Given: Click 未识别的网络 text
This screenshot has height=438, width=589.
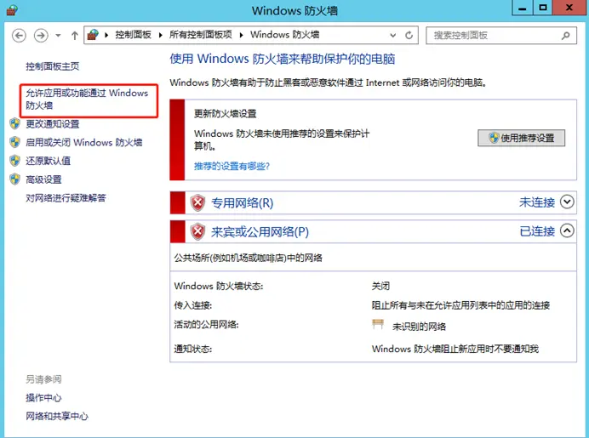Looking at the screenshot, I should tap(420, 327).
